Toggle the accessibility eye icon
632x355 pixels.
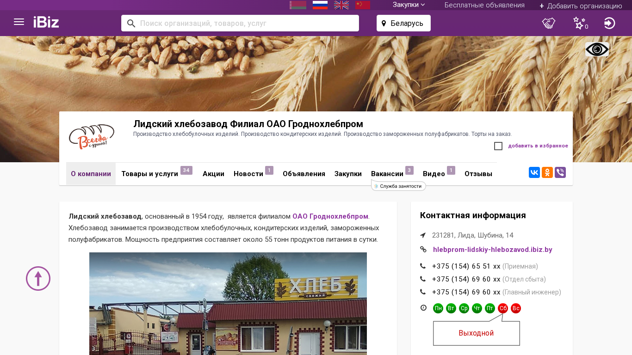597,49
